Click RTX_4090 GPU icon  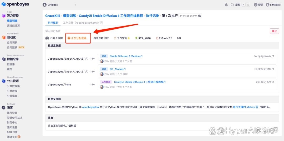tap(136, 38)
